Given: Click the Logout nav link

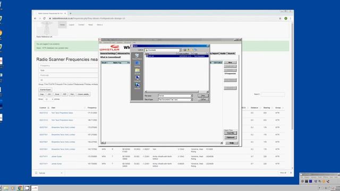Looking at the screenshot, I should pos(71,25).
